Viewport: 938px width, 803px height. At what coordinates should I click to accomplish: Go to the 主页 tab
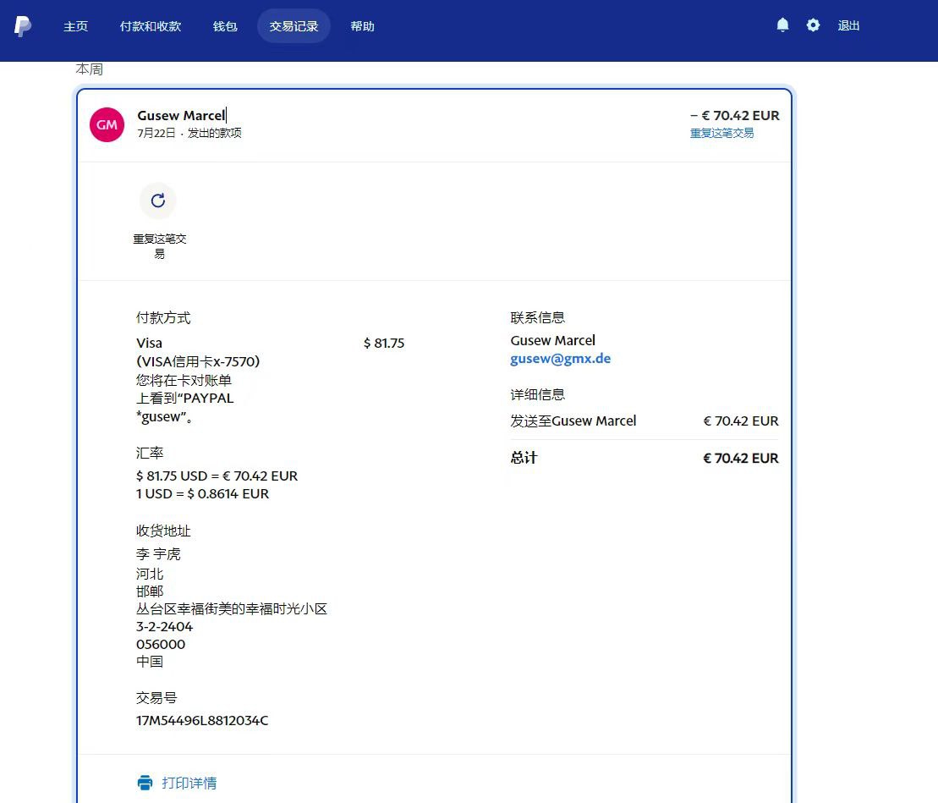coord(75,26)
